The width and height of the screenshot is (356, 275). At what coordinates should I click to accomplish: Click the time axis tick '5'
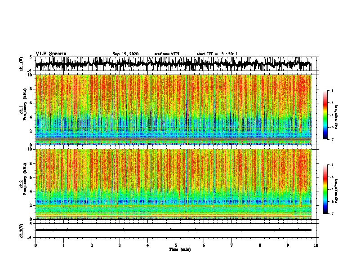(x=176, y=245)
